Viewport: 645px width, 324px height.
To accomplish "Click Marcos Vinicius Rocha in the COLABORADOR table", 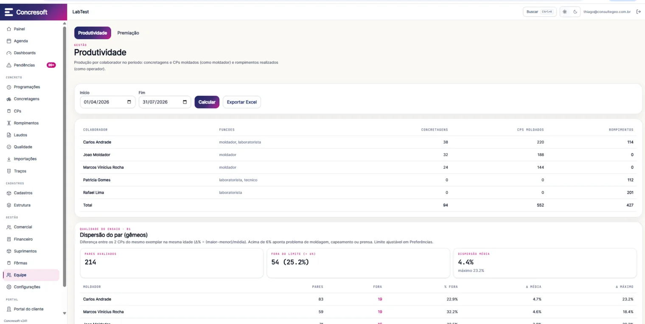I will tap(104, 168).
